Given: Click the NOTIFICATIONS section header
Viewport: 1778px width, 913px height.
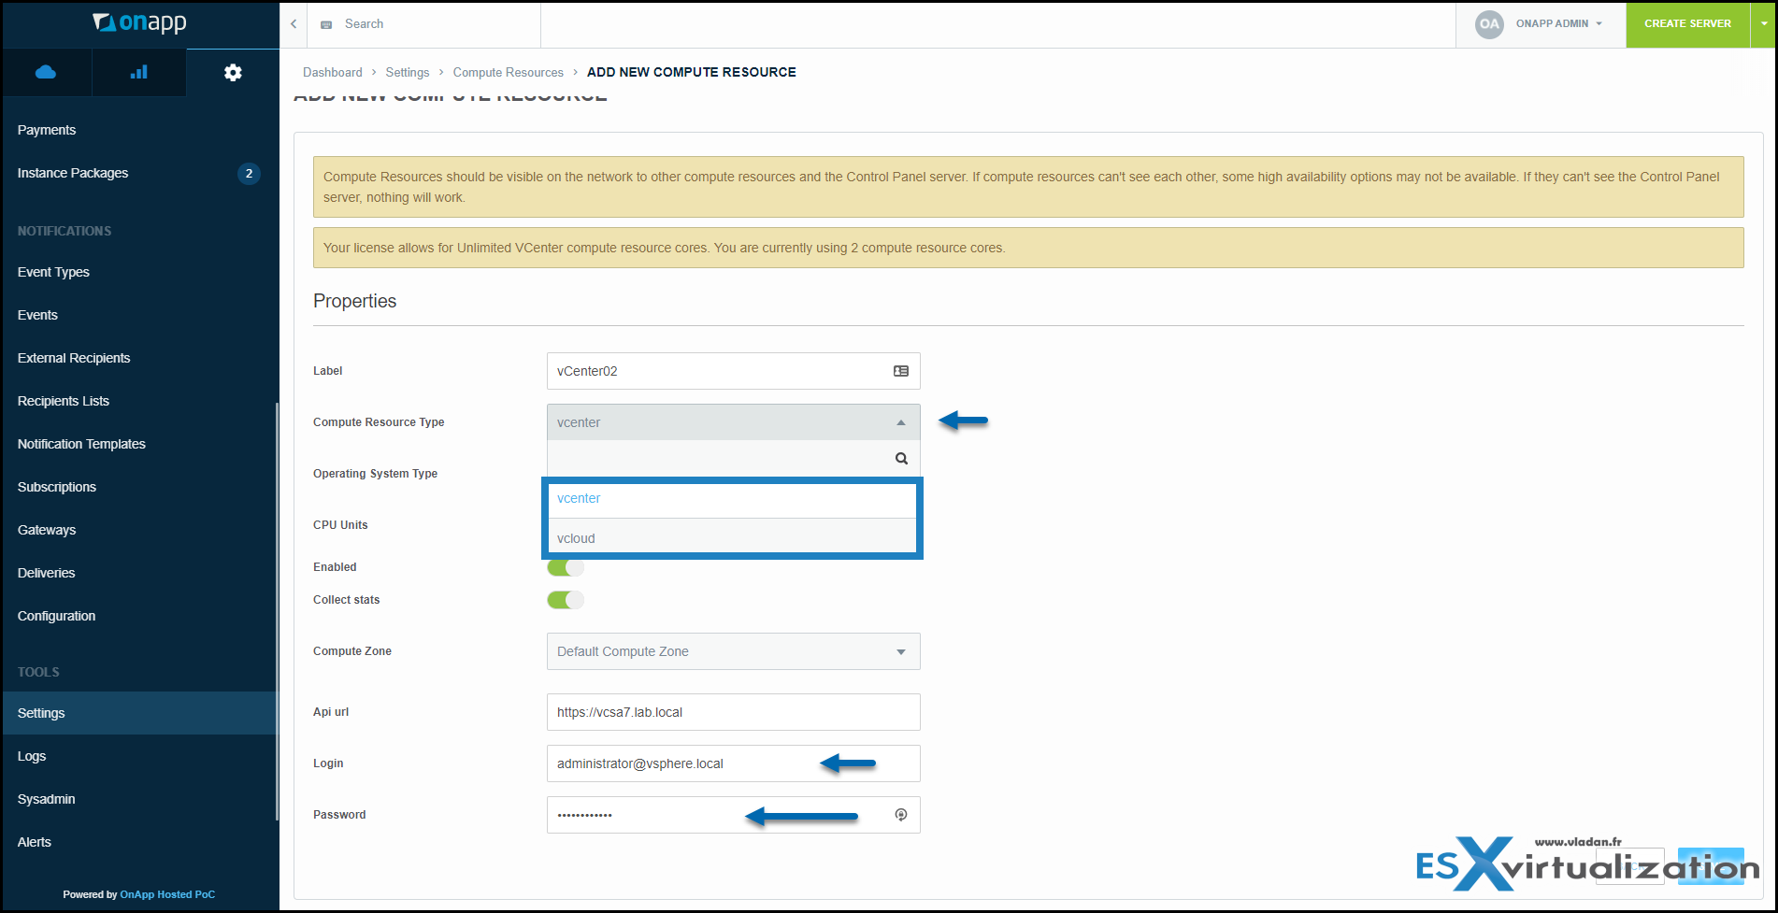Looking at the screenshot, I should click(x=65, y=231).
